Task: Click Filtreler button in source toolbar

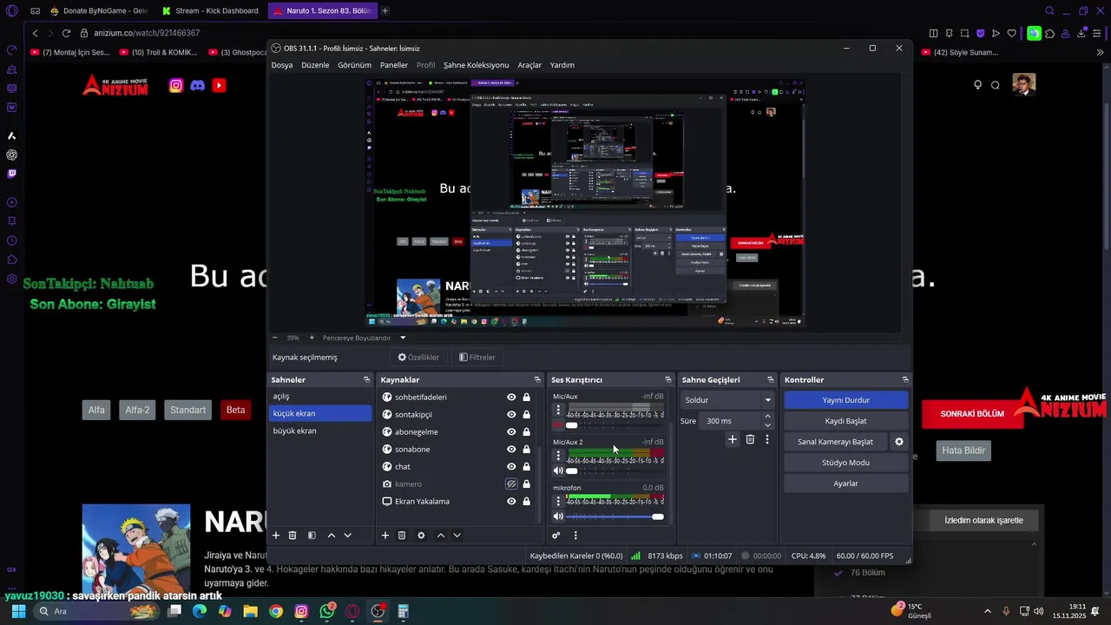Action: pyautogui.click(x=477, y=357)
